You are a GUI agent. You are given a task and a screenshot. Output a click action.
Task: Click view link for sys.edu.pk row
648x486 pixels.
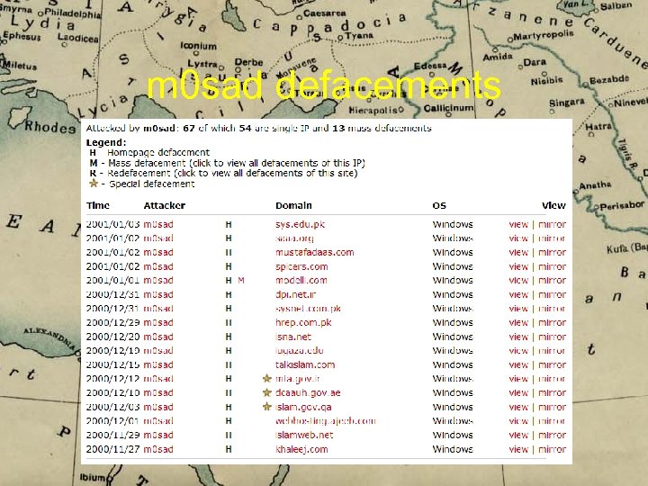518,224
